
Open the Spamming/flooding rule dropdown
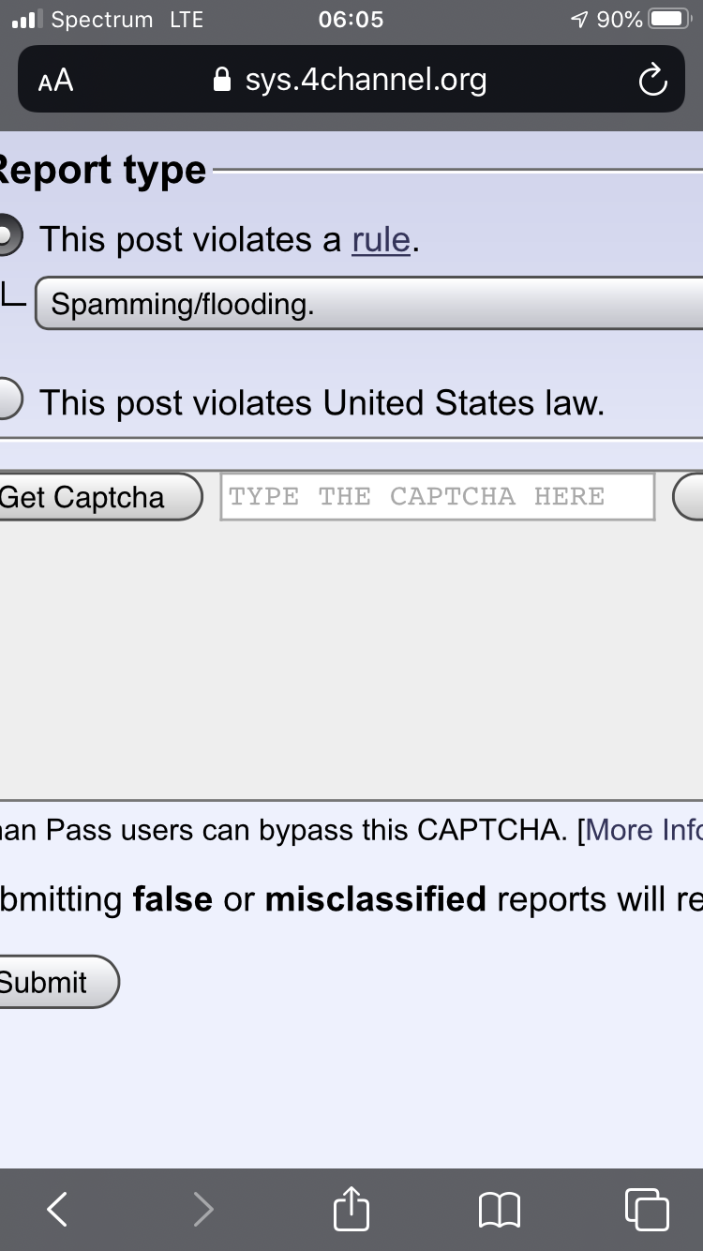click(x=368, y=303)
